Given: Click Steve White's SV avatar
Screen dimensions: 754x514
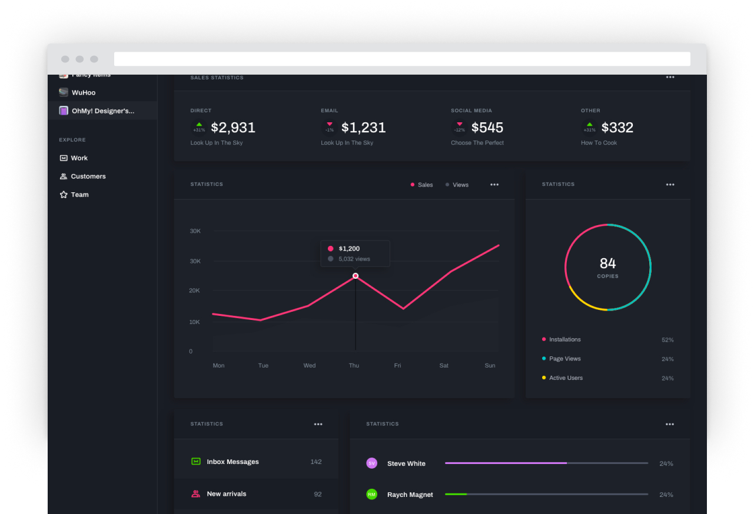Looking at the screenshot, I should tap(371, 463).
